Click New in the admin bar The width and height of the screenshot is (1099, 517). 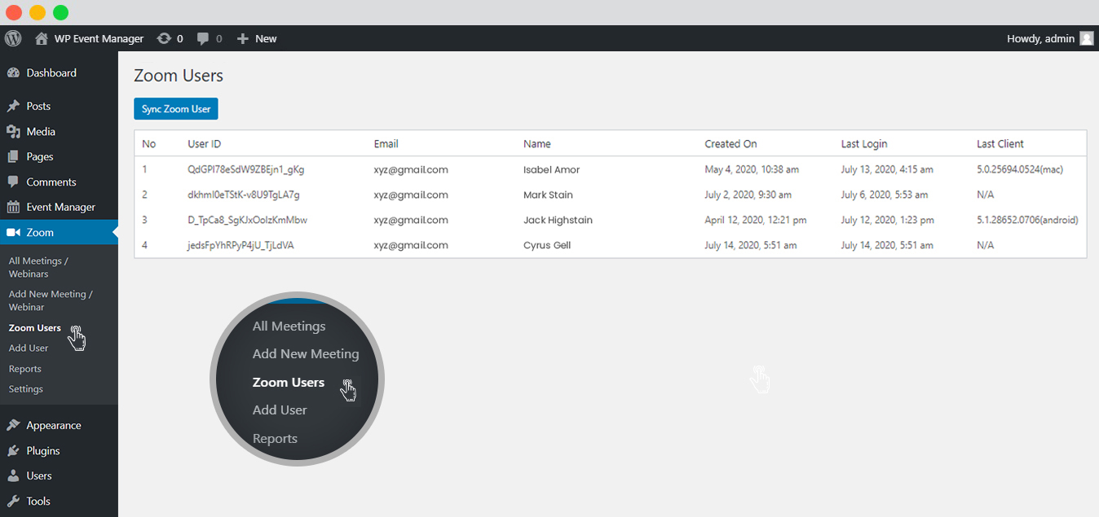click(266, 38)
